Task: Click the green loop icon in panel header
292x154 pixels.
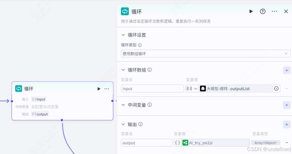Action: tap(125, 11)
